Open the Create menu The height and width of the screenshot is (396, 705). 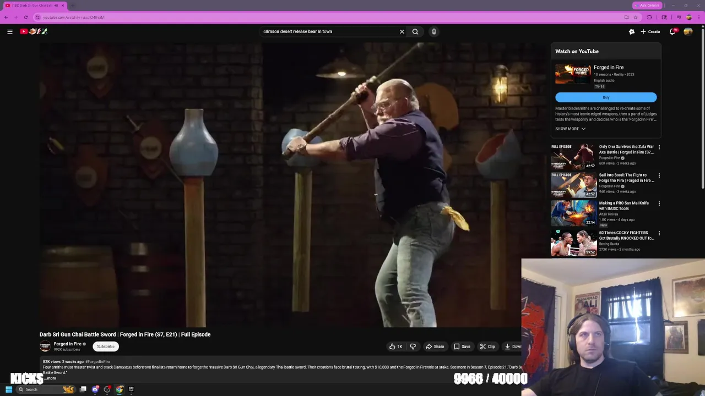[x=650, y=31]
